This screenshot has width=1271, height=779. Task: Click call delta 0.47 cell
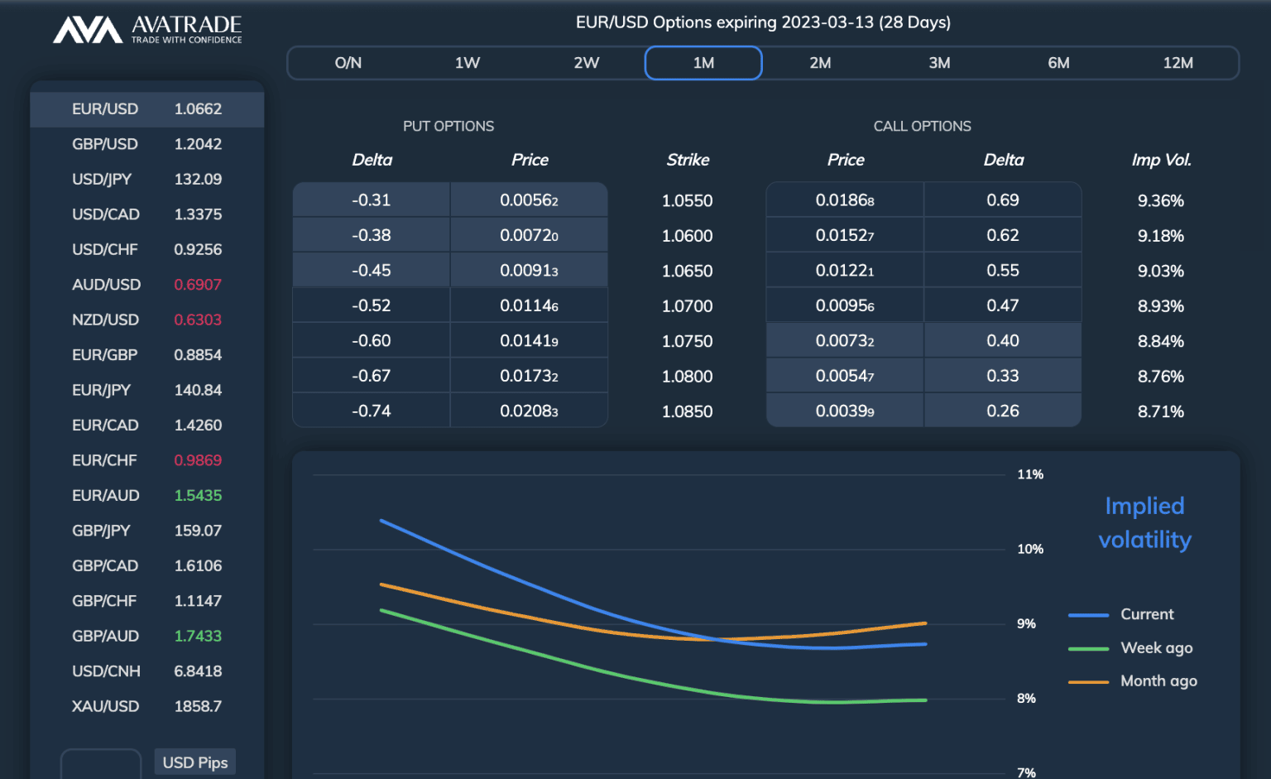click(x=1003, y=305)
